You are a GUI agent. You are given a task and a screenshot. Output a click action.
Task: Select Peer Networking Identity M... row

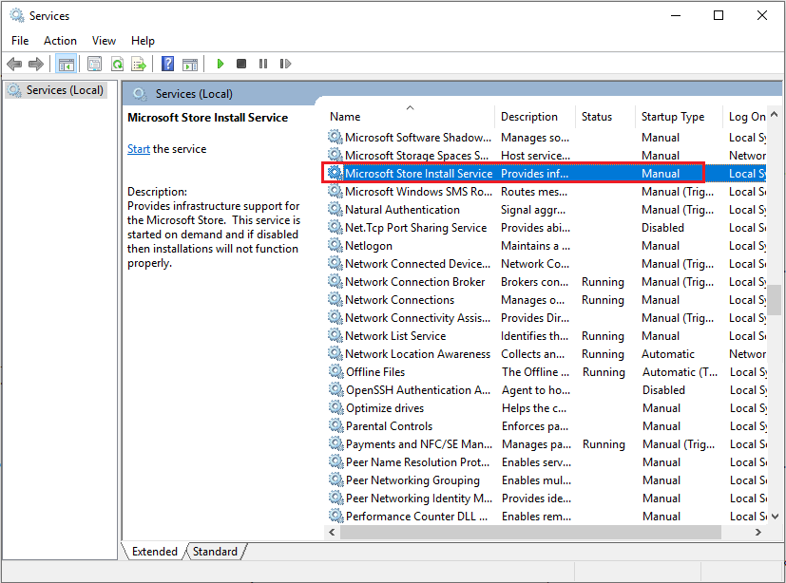coord(546,498)
